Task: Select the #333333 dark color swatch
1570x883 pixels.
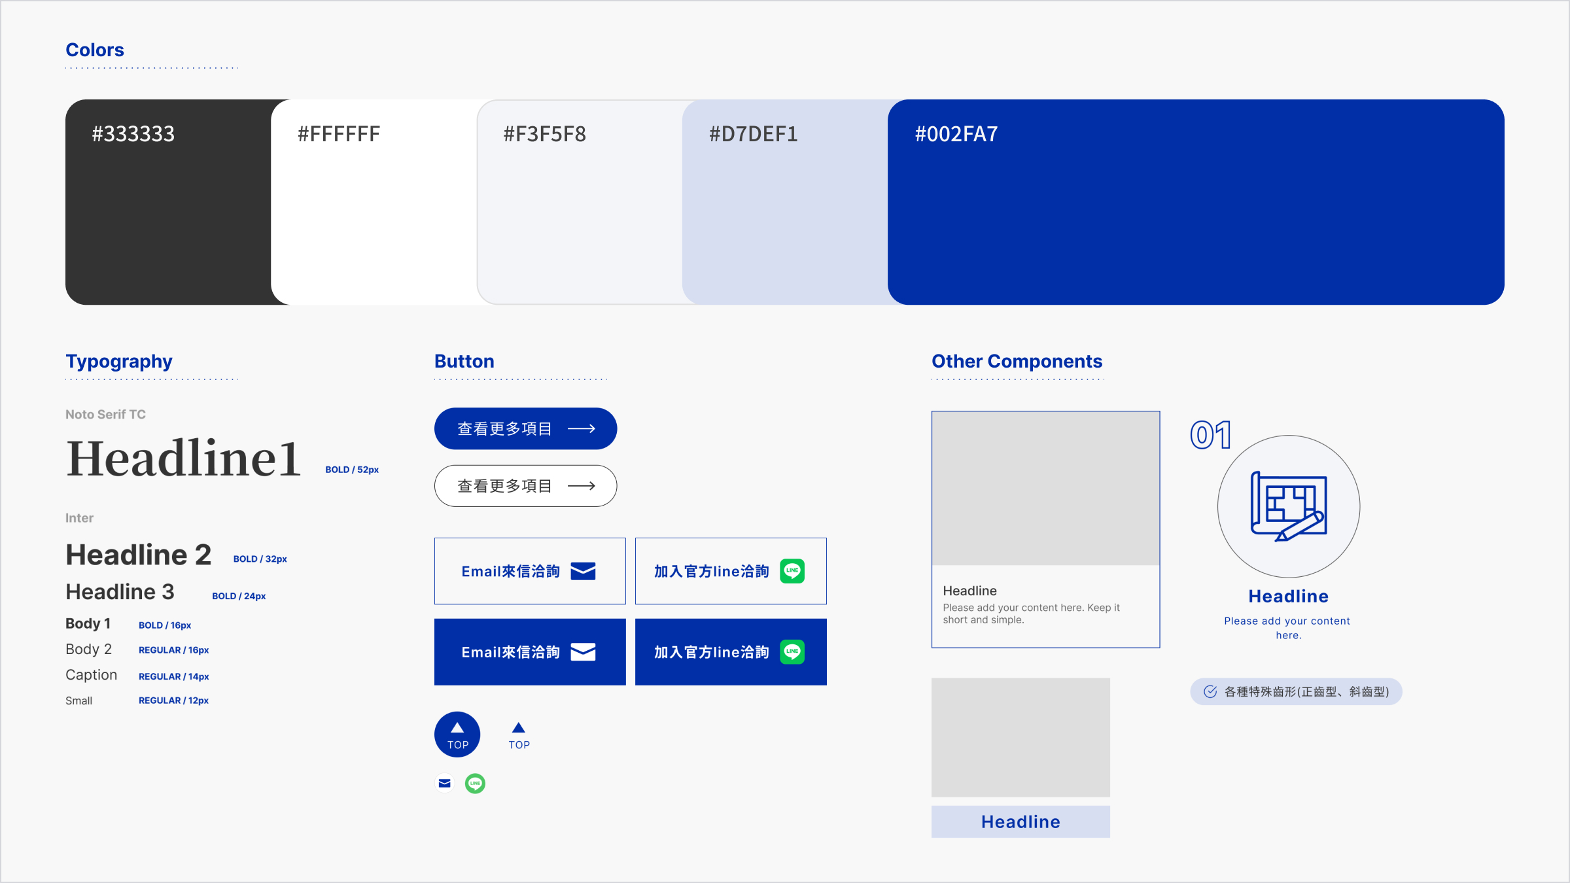Action: tap(168, 202)
